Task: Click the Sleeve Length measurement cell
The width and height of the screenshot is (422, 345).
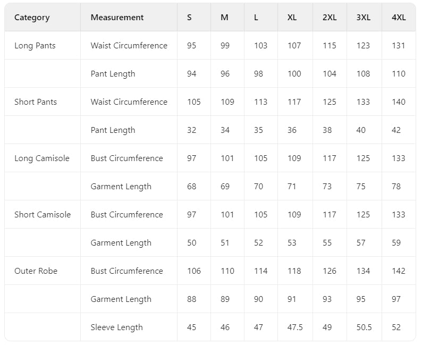Action: [116, 327]
